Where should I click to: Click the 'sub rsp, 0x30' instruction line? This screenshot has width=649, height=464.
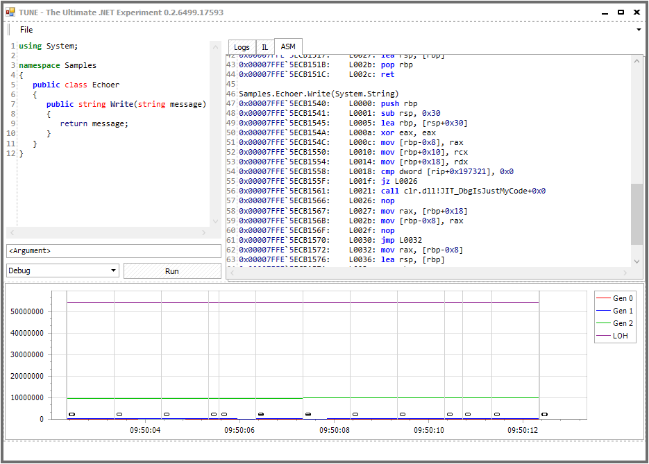411,113
